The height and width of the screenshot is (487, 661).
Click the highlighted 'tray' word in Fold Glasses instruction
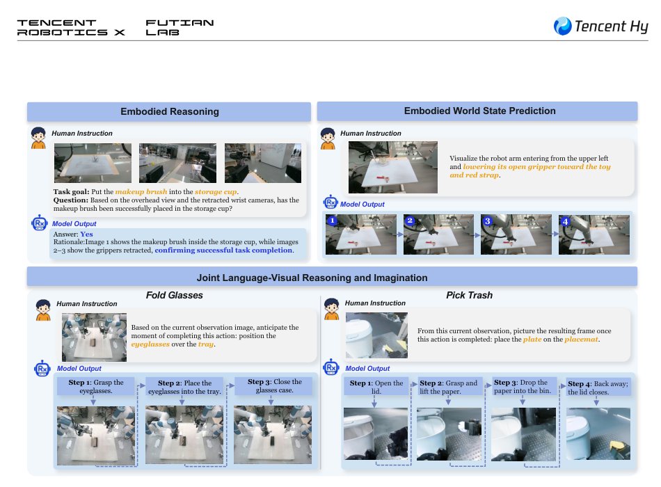click(x=206, y=344)
